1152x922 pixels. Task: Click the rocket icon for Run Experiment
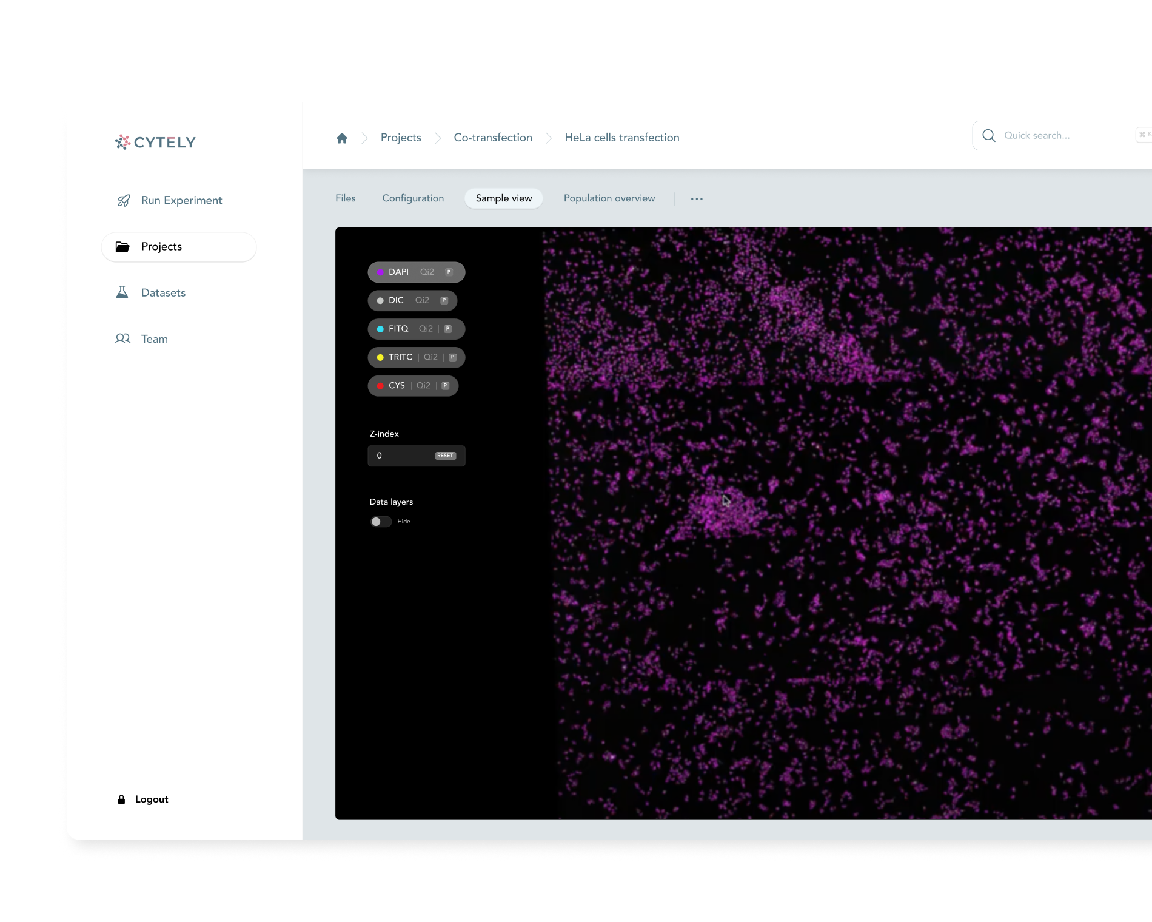[x=124, y=201]
